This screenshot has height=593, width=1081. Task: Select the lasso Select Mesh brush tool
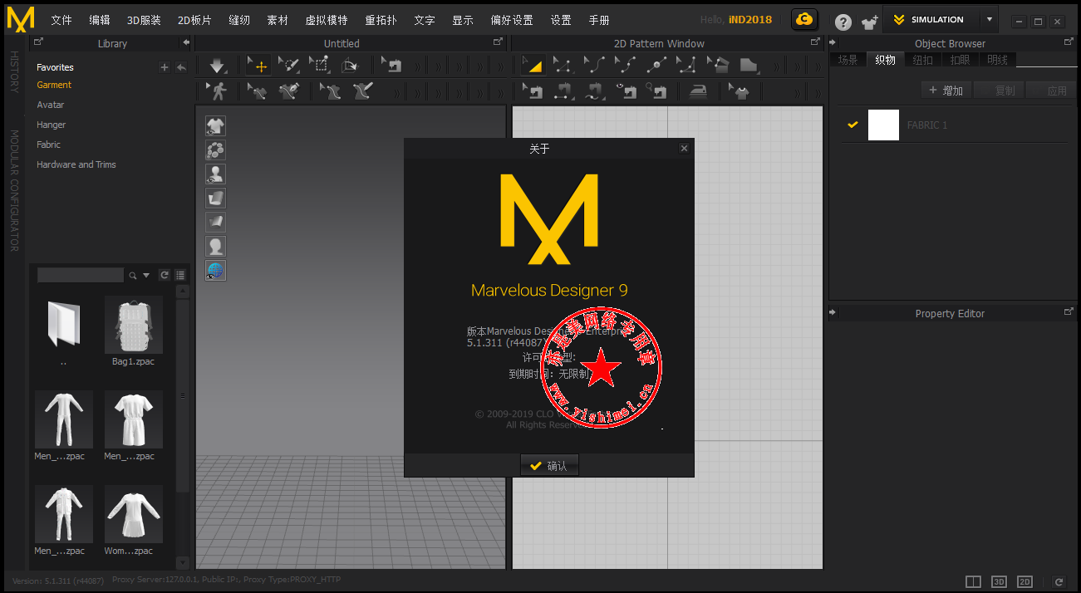pyautogui.click(x=288, y=66)
